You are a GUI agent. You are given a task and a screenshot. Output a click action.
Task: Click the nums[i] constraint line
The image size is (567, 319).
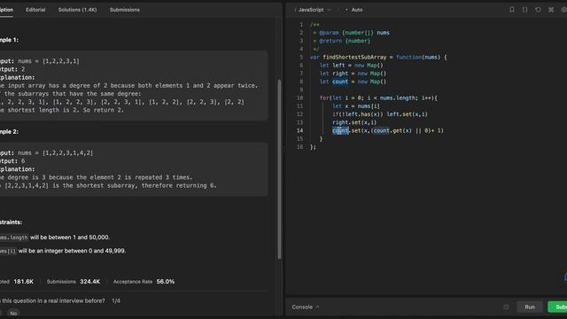tap(63, 251)
